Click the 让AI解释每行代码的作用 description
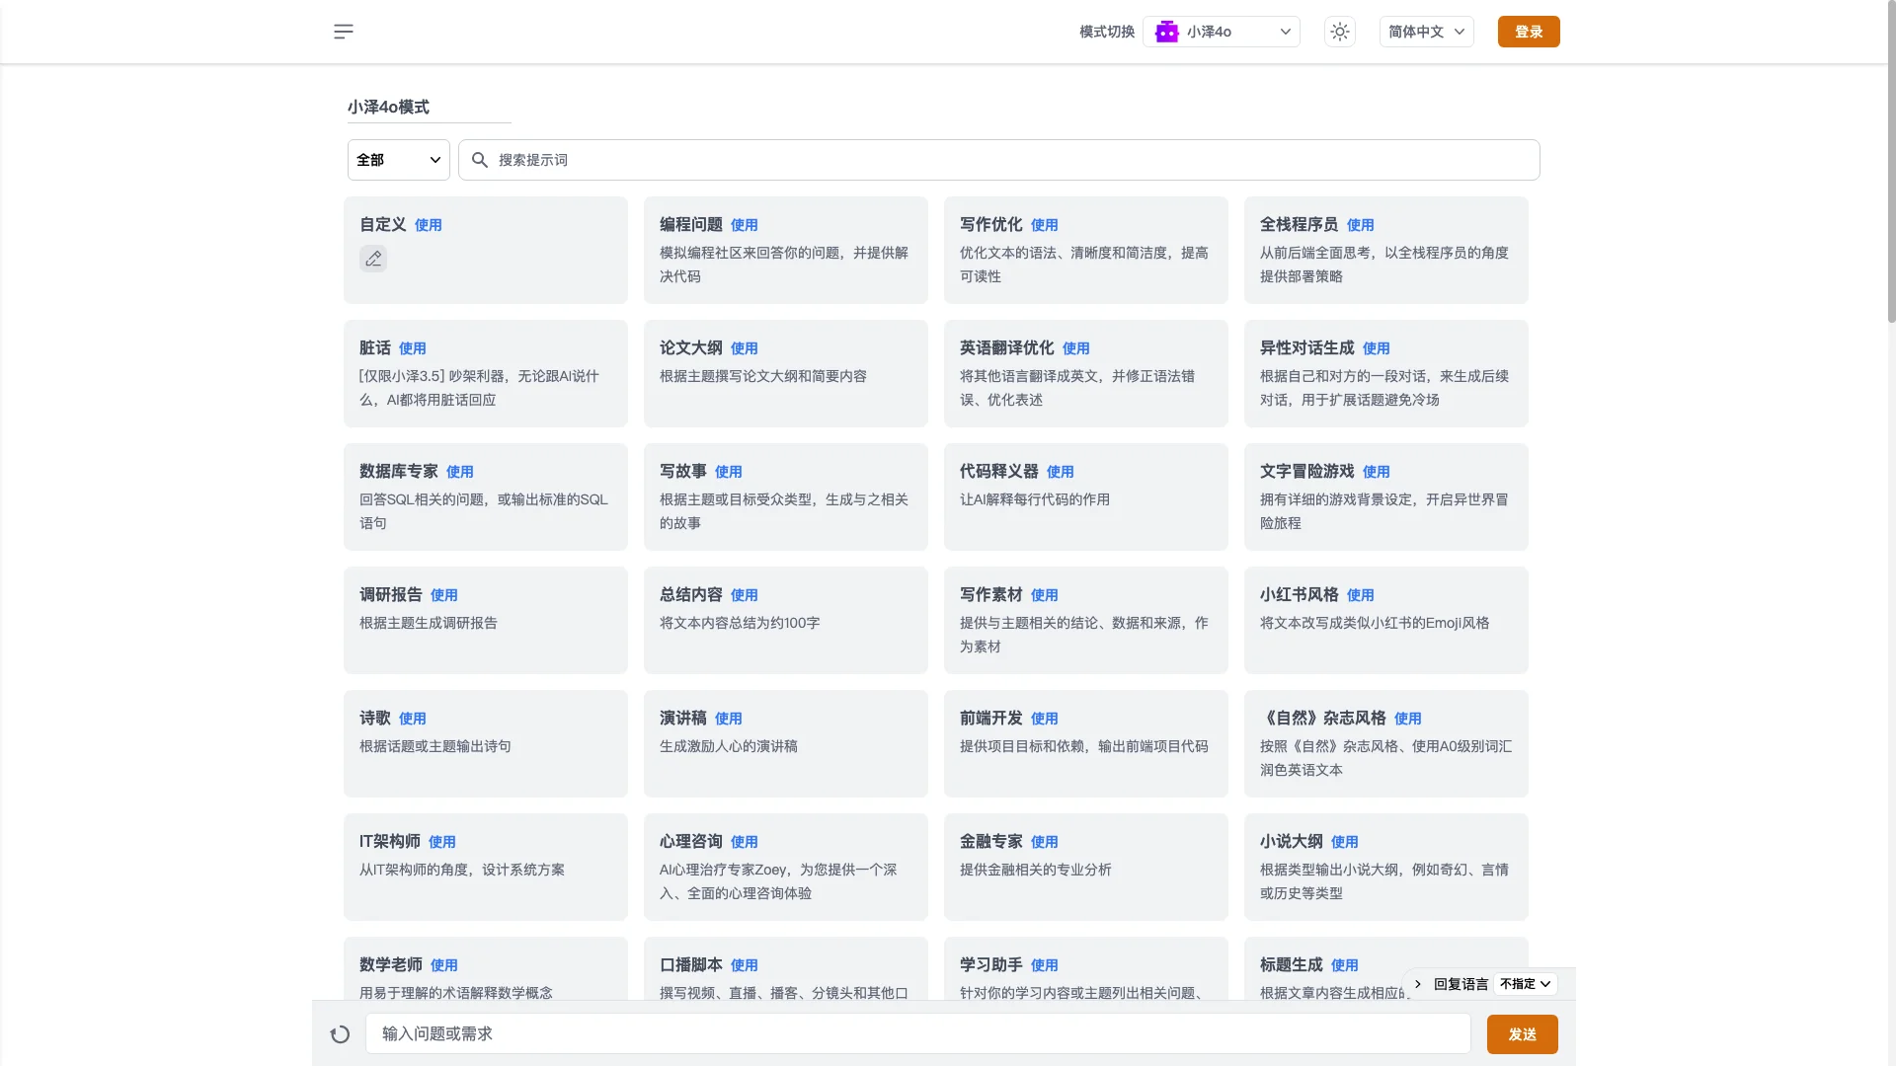 [1035, 499]
